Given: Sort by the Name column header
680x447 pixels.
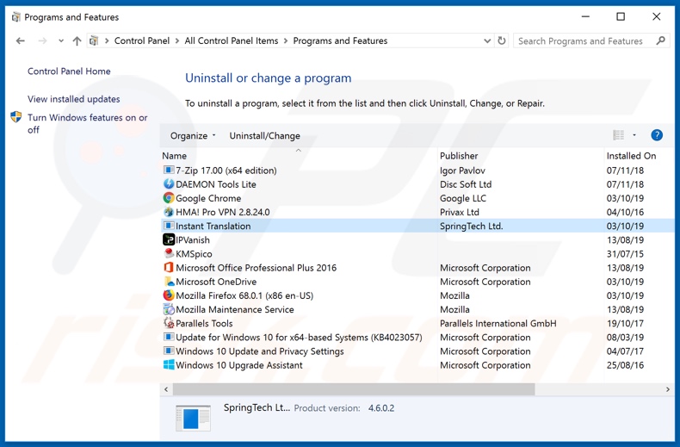Looking at the screenshot, I should [x=175, y=155].
